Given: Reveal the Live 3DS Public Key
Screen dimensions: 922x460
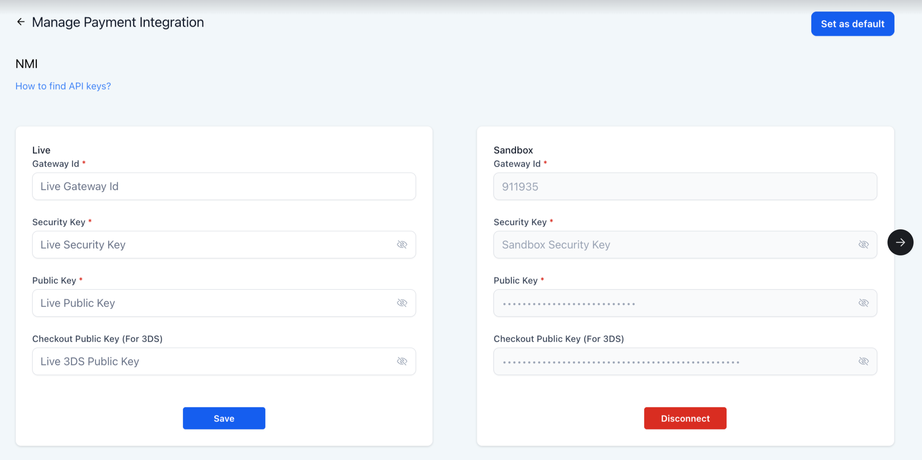Looking at the screenshot, I should [x=402, y=361].
